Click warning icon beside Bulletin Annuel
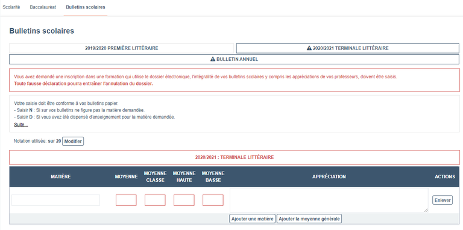463x230 pixels. [213, 59]
